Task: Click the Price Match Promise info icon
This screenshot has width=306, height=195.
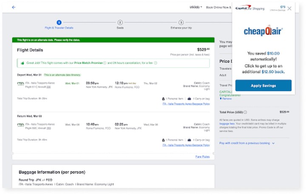Action: tap(105, 63)
